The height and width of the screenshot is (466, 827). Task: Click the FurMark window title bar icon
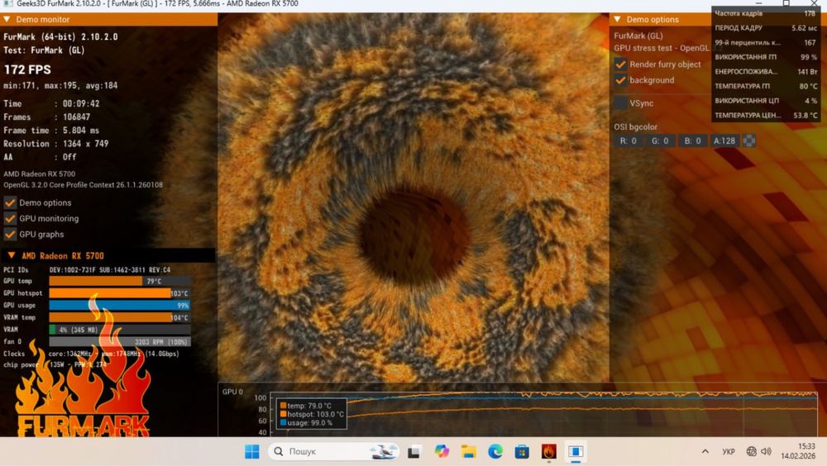point(7,3)
